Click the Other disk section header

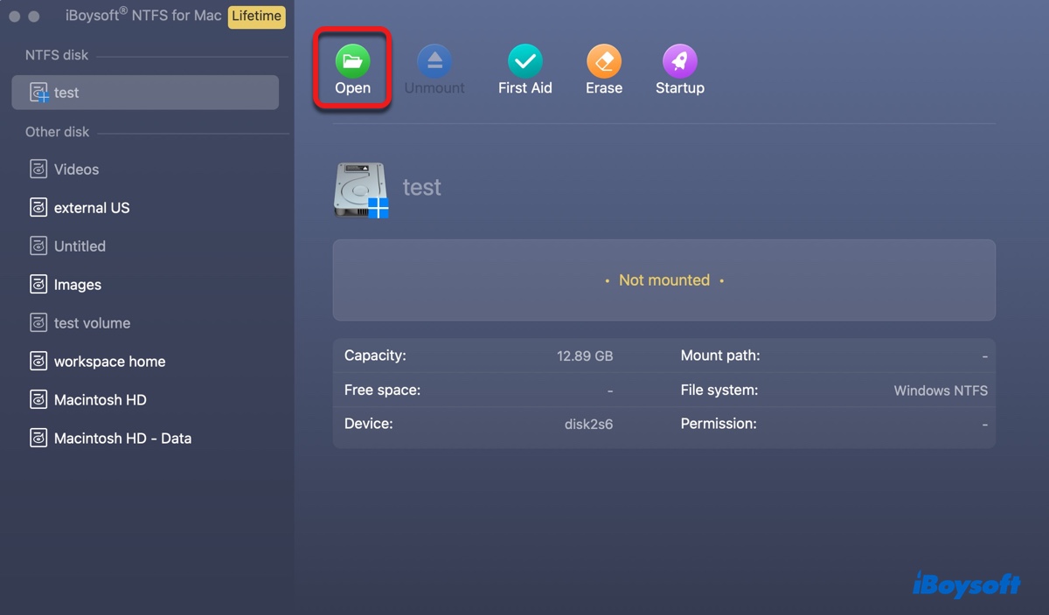(x=57, y=131)
